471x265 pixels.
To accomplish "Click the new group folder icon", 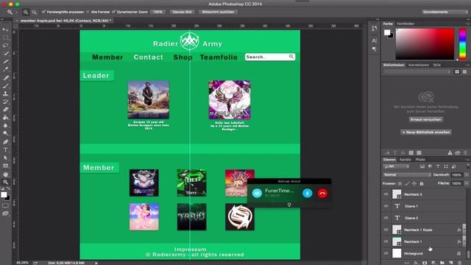I will (x=442, y=263).
